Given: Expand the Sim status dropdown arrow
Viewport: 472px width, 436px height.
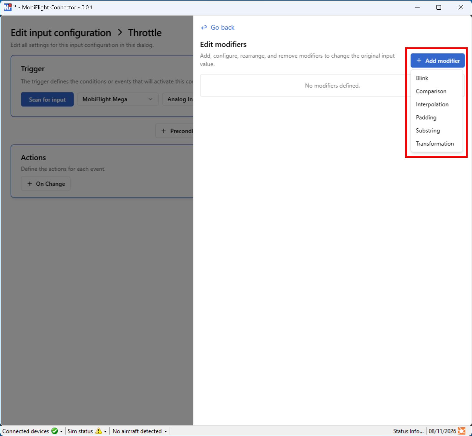Looking at the screenshot, I should [x=105, y=431].
